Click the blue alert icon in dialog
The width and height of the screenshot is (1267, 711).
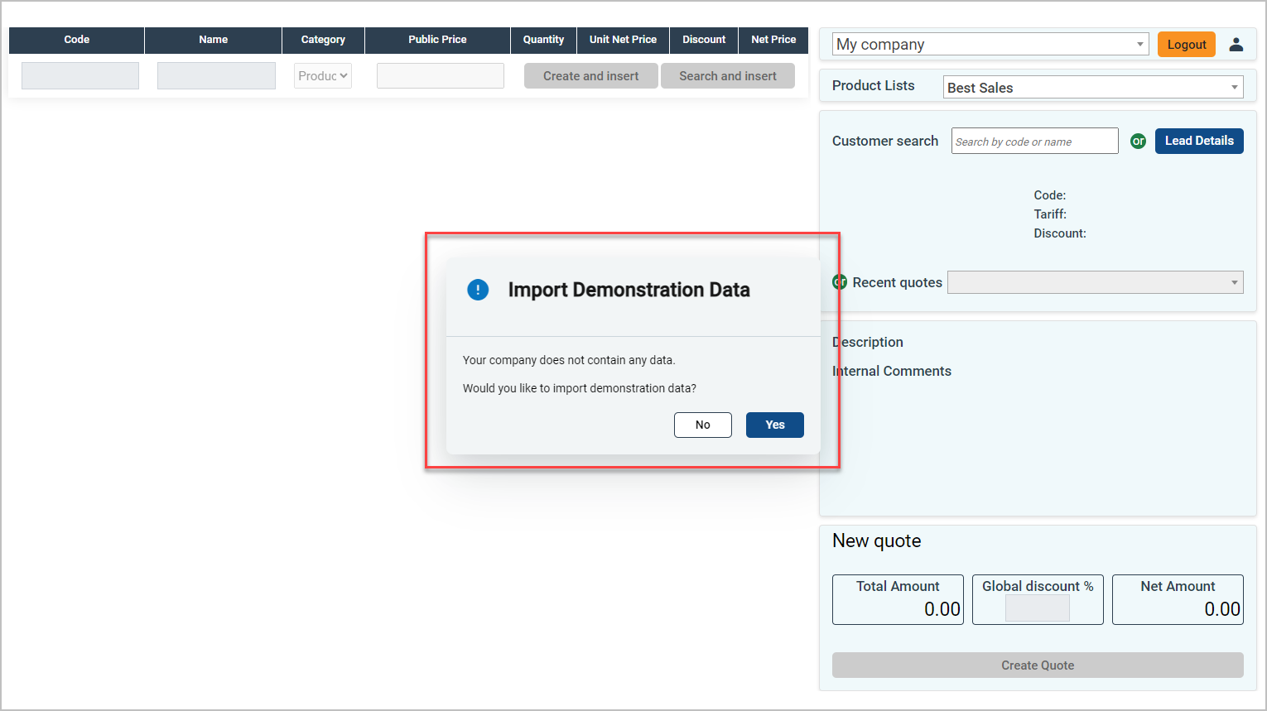point(478,290)
